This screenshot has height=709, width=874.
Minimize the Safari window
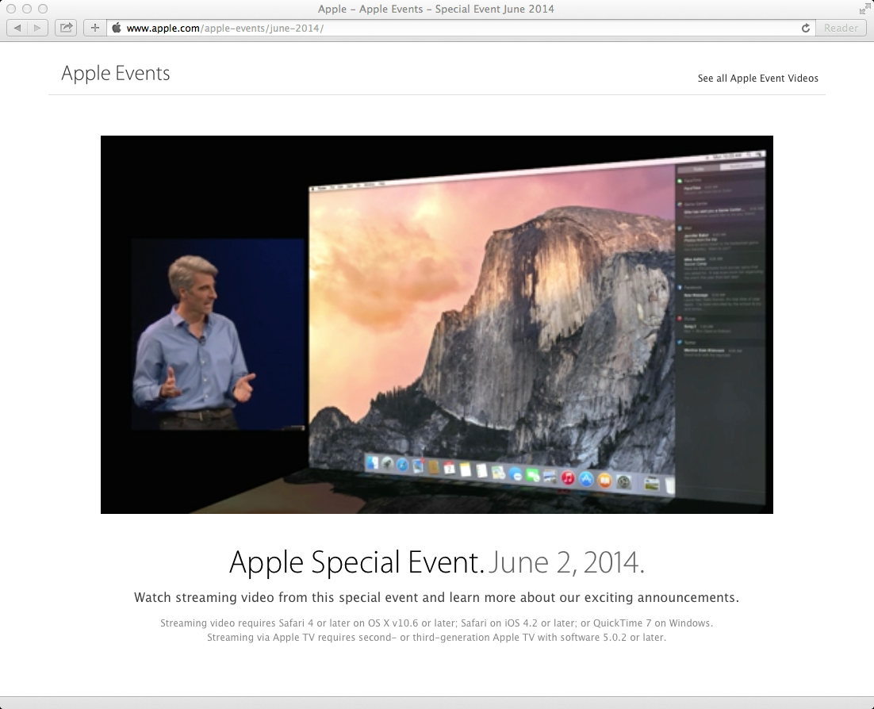click(x=27, y=9)
